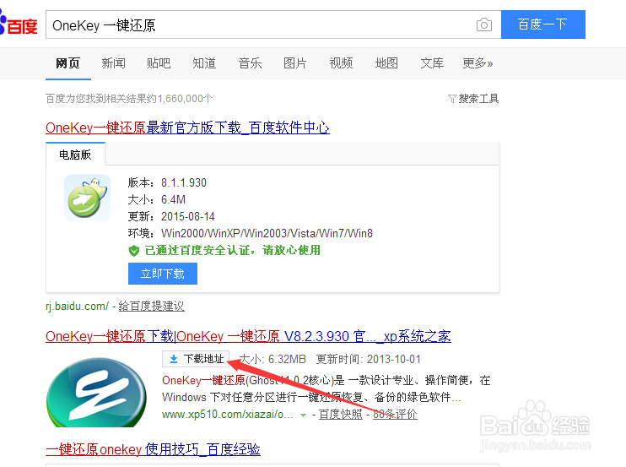This screenshot has height=467, width=626.
Task: Go to the 地图 tab
Action: 386,63
